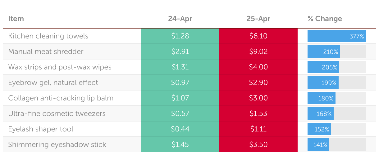Select Shimmering eyeshadow stick item

[57, 144]
